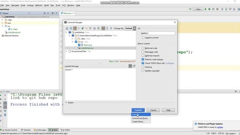
Task: Expand out folder in Project tree
Action: tap(3, 23)
